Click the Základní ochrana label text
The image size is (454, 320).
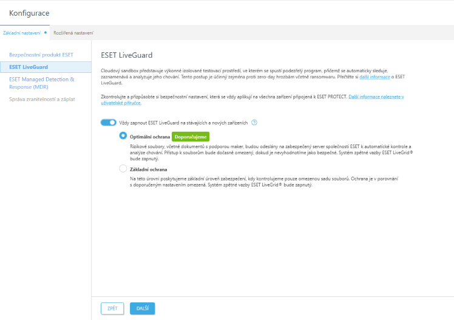(148, 169)
